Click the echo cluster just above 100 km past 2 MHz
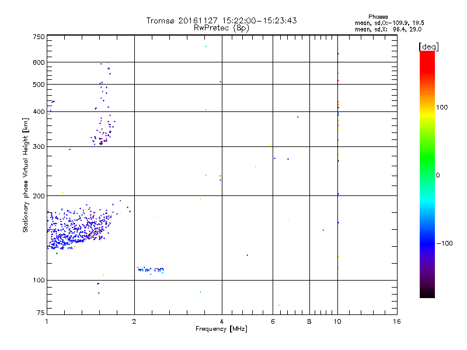Viewport: 467px width, 350px height. [x=151, y=270]
